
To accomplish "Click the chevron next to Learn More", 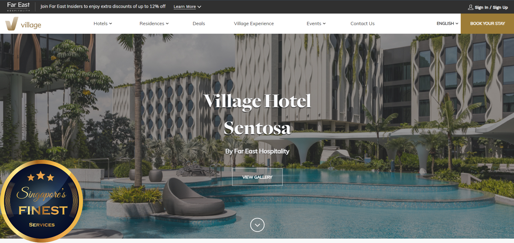I will [x=199, y=7].
